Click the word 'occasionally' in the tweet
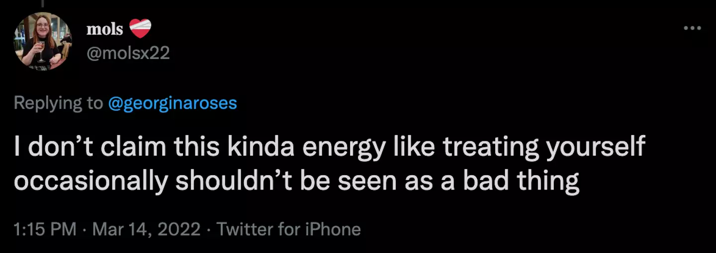Screen dimensions: 716x253 coord(90,182)
